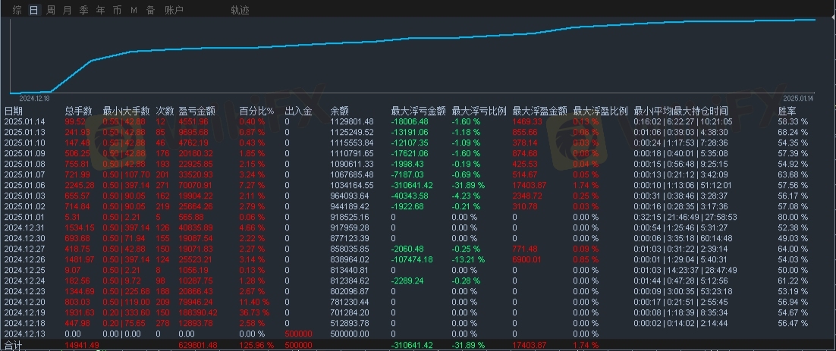836x351 pixels.
Task: Click the 出入金 column header
Action: 299,111
